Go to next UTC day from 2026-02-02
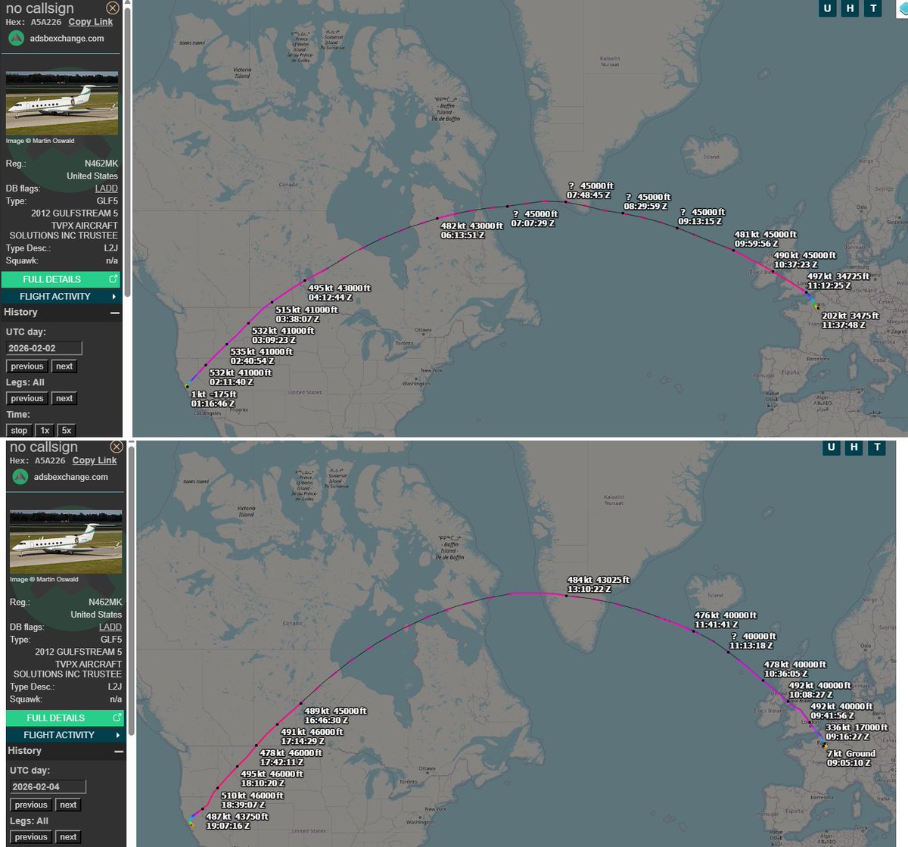This screenshot has height=847, width=908. [64, 366]
